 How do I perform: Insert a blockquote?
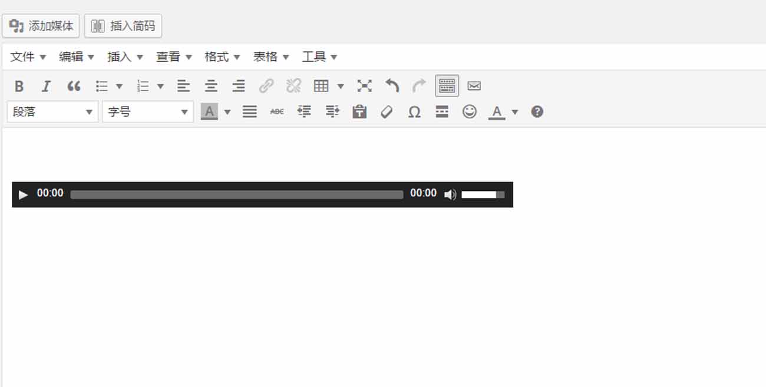[x=74, y=87]
